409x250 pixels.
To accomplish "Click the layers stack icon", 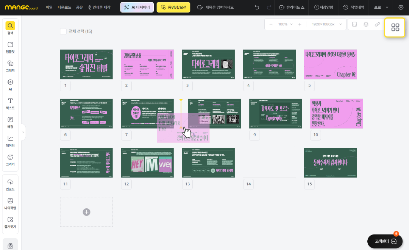I will (x=366, y=24).
